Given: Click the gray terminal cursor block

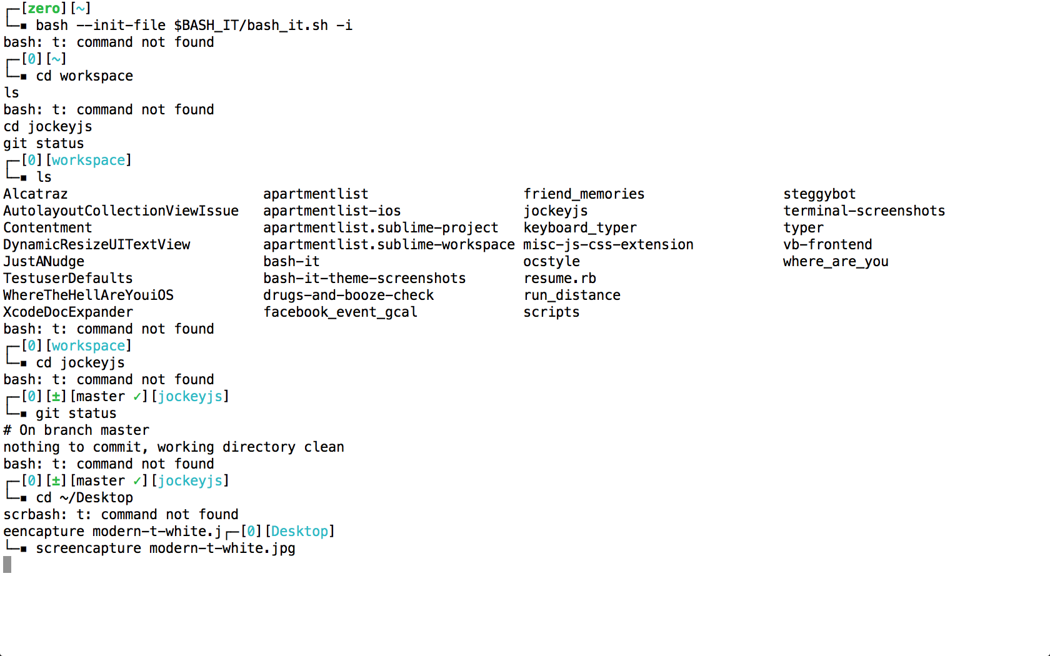Looking at the screenshot, I should 7,565.
